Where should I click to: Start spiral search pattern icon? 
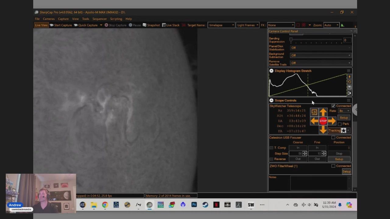point(314,112)
